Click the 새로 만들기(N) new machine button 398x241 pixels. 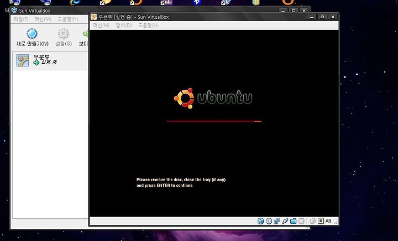click(x=32, y=38)
